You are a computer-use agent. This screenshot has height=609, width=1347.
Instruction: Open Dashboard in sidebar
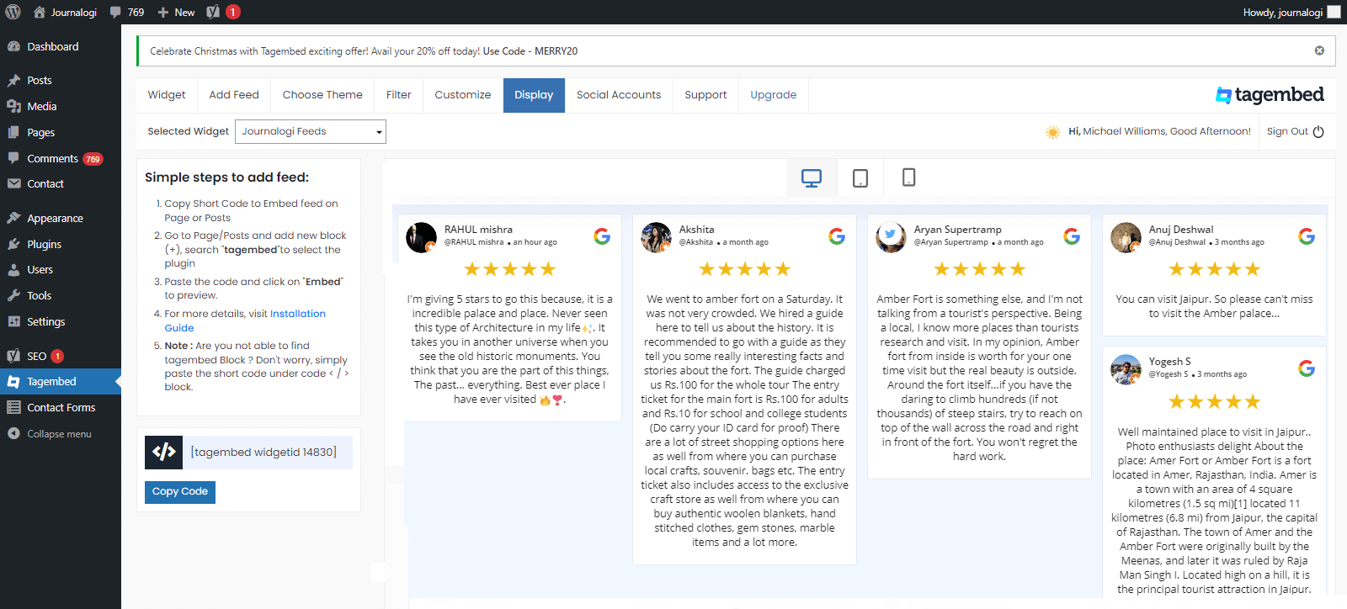coord(61,46)
